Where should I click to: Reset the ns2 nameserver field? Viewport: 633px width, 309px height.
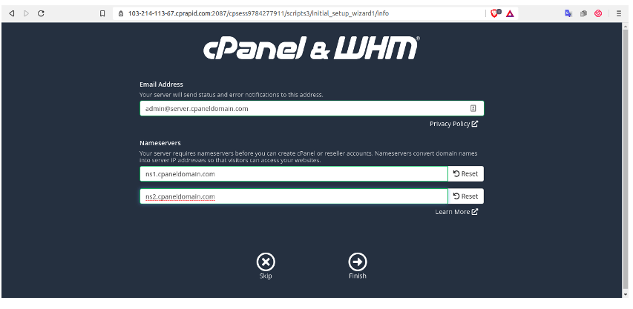click(x=466, y=196)
